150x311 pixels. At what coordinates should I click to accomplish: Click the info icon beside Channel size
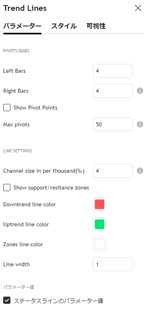[140, 171]
